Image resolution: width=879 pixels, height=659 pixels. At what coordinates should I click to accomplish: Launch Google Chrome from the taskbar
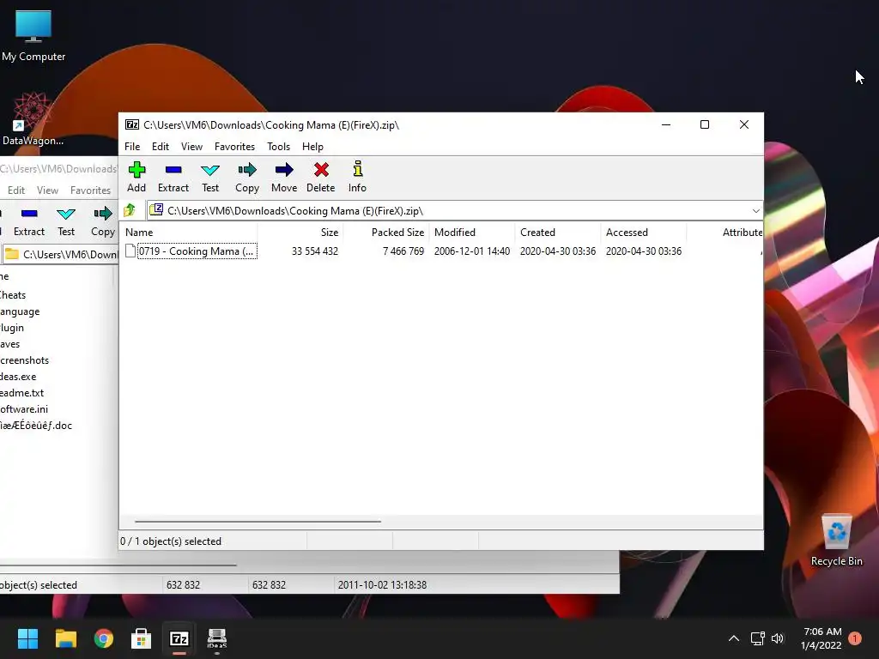tap(104, 638)
